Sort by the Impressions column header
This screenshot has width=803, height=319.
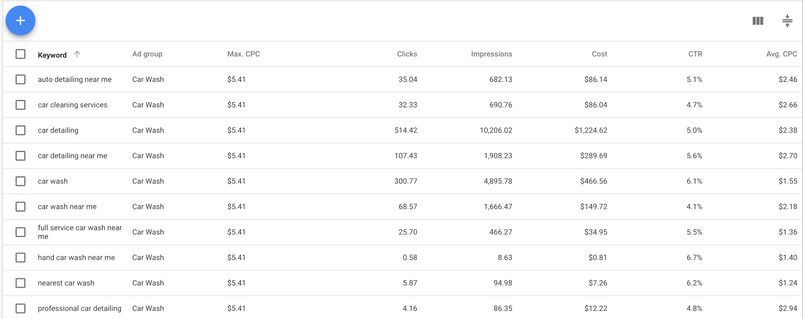[491, 54]
